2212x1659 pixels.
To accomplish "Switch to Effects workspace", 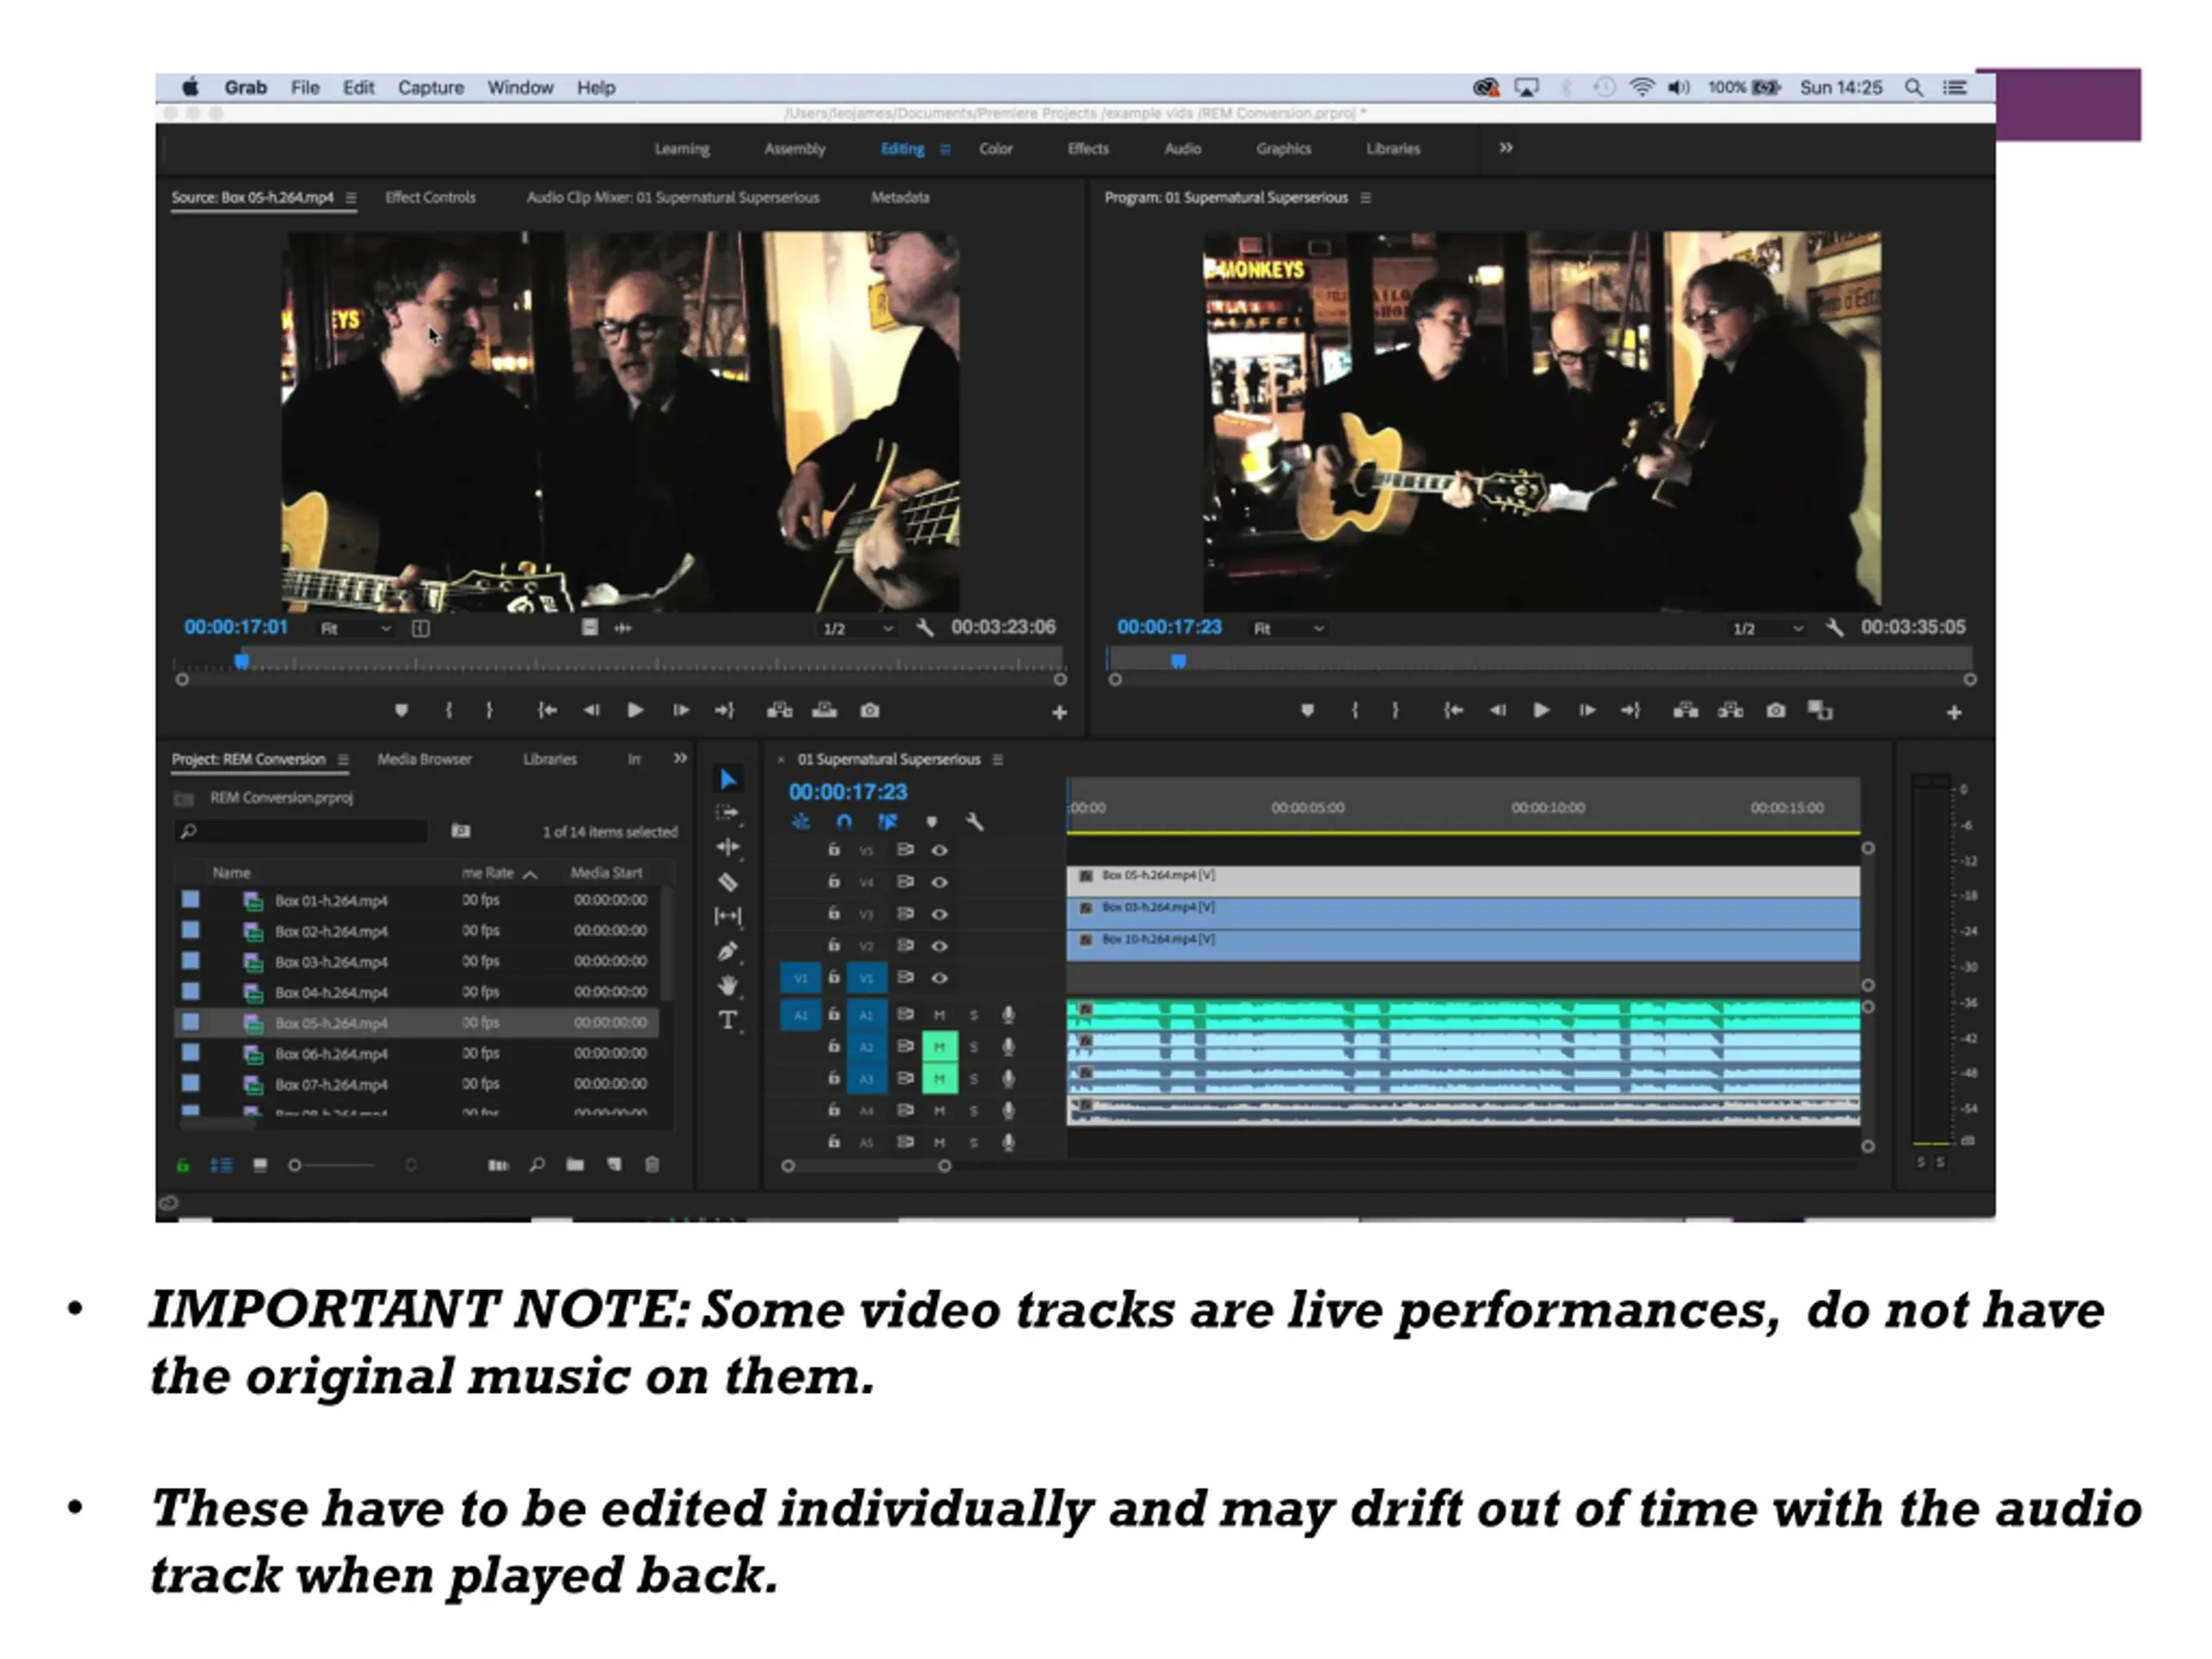I will coord(1088,149).
